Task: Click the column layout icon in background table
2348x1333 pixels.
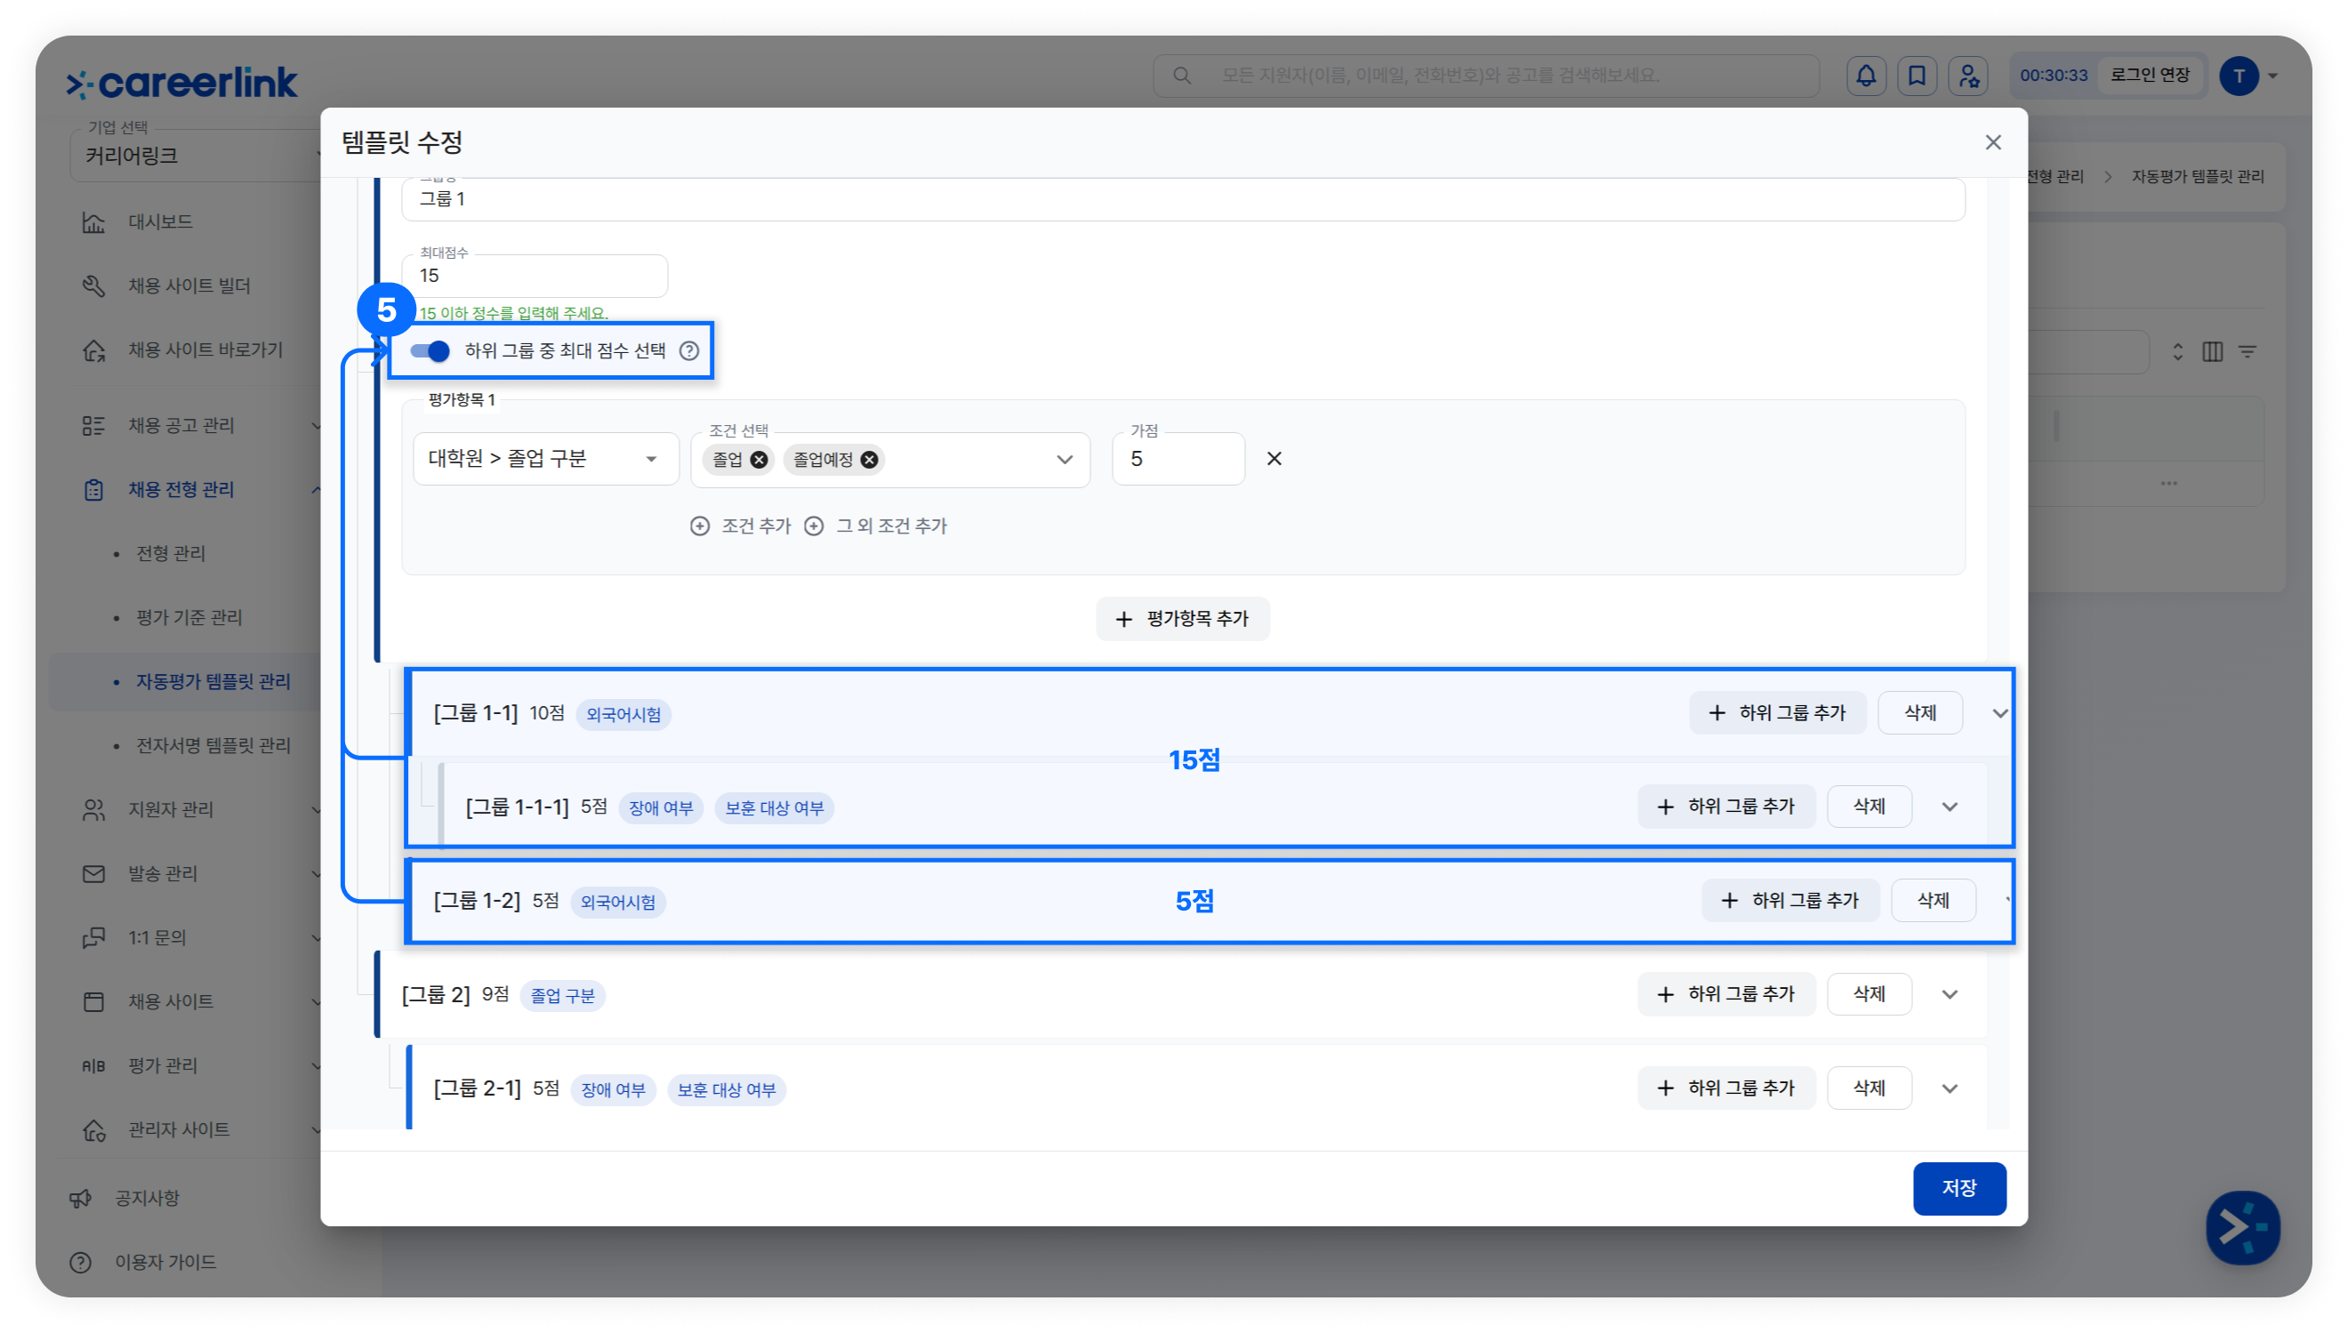Action: tap(2212, 351)
